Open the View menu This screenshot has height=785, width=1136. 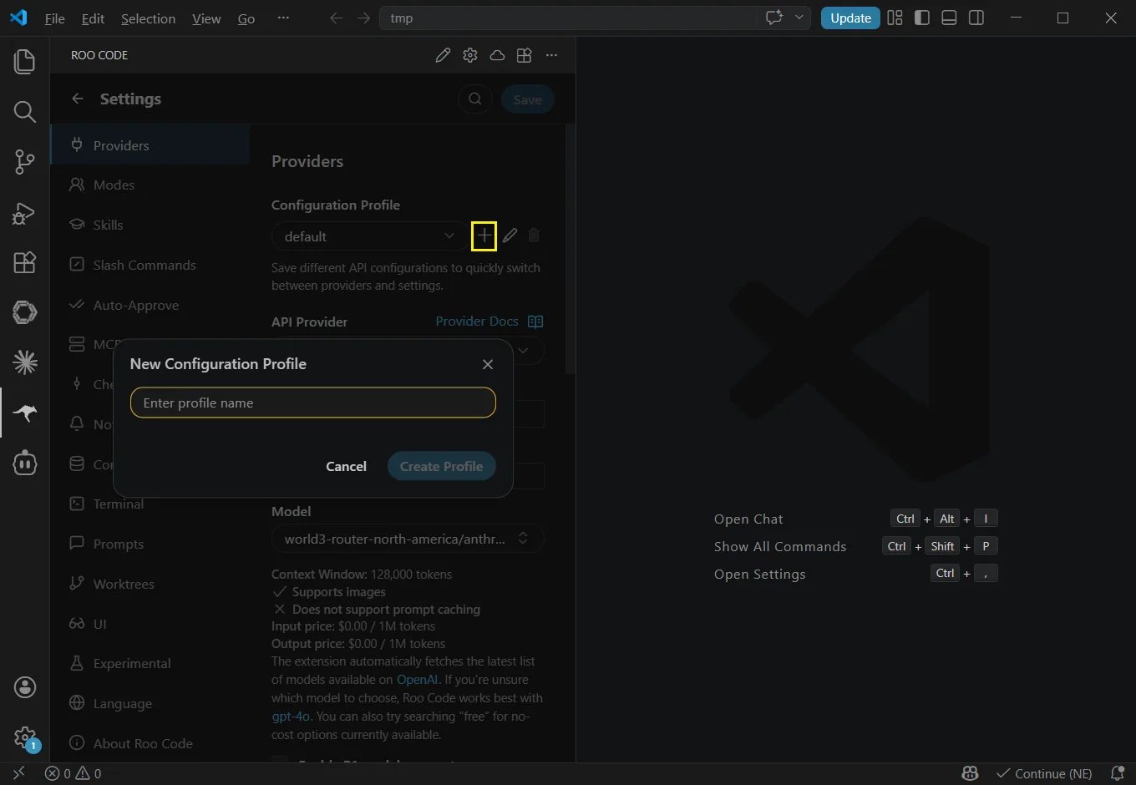pyautogui.click(x=206, y=18)
